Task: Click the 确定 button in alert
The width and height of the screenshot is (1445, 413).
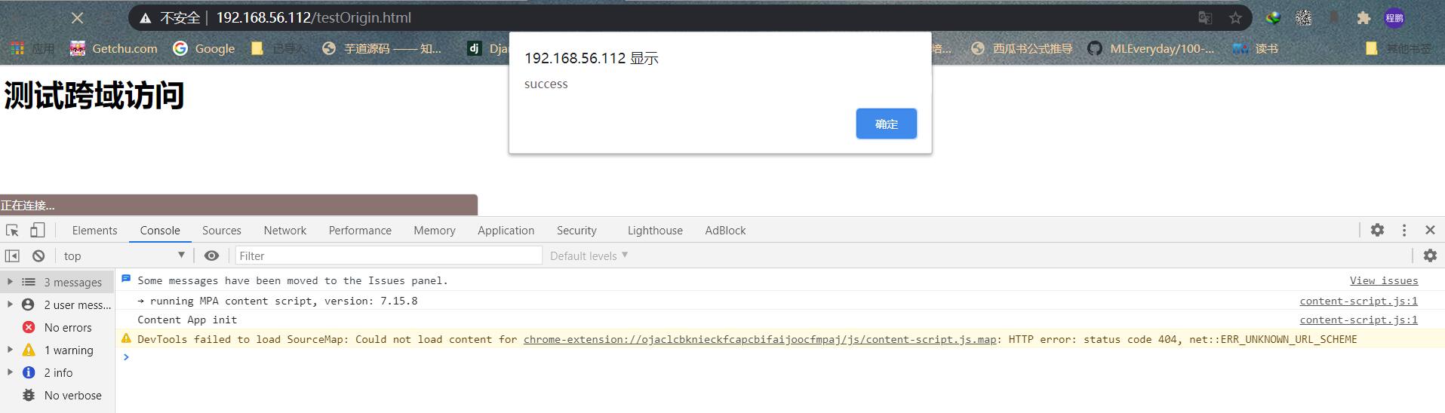Action: [x=886, y=124]
